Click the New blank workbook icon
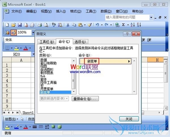Image resolution: width=170 pixels, height=137 pixels. [x=7, y=25]
